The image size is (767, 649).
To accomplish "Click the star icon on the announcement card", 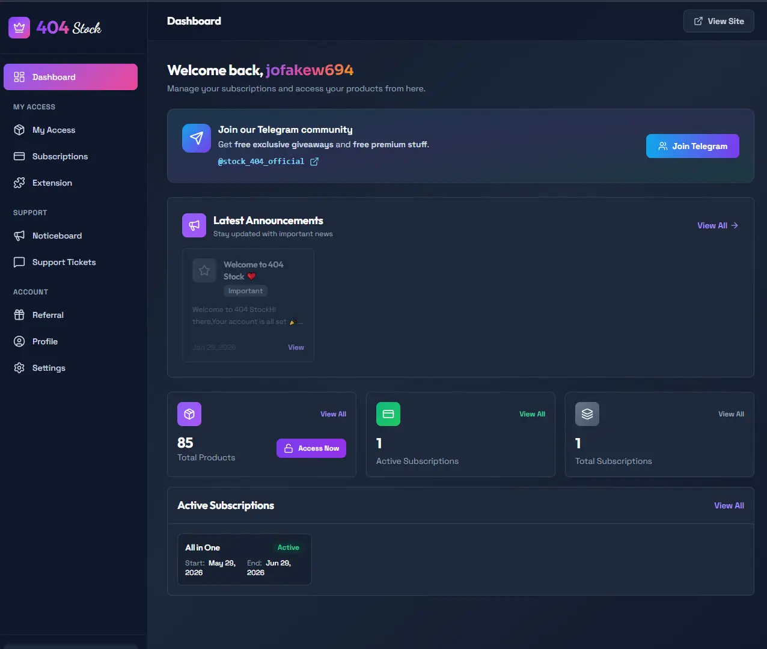I will click(x=204, y=270).
